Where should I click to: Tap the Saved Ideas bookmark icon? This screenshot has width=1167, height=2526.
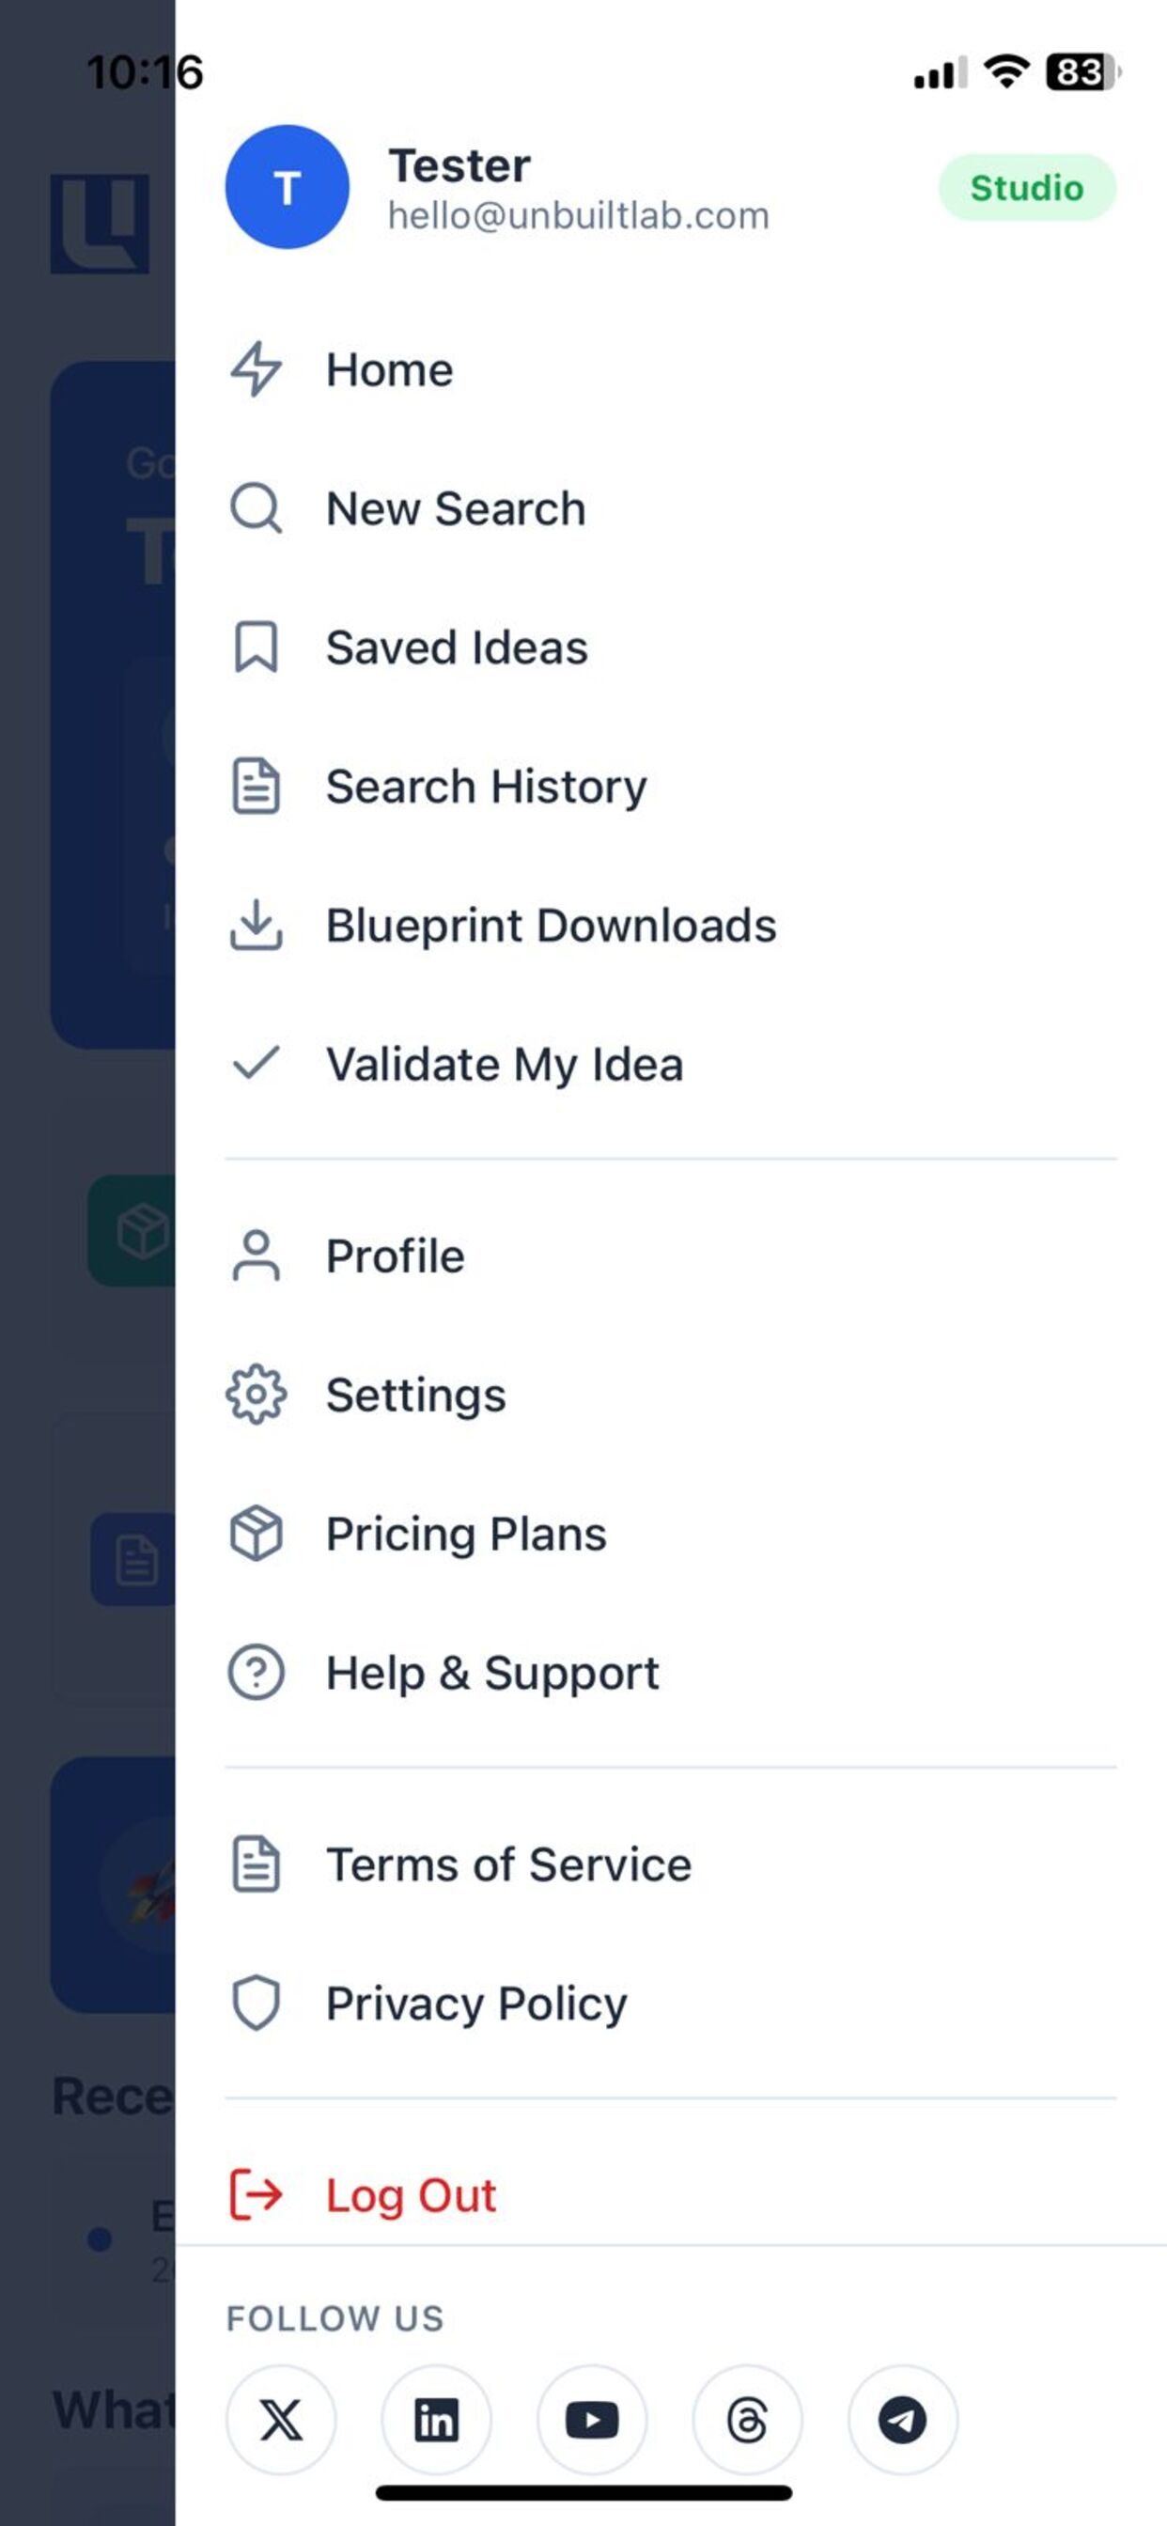click(x=256, y=647)
